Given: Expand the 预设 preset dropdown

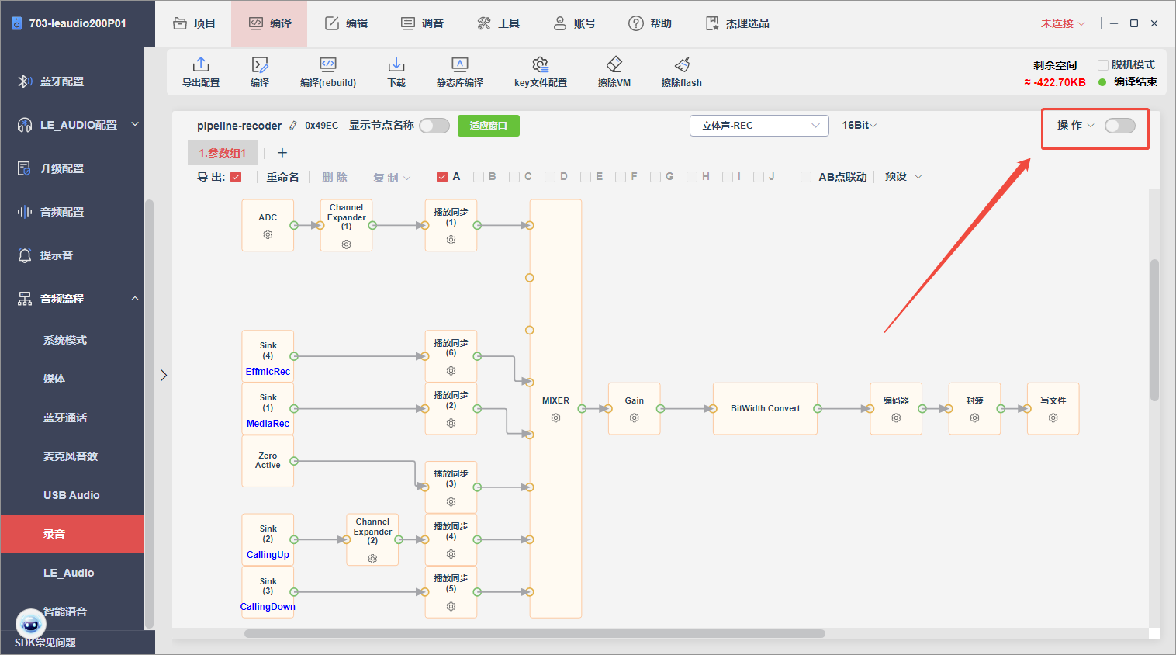Looking at the screenshot, I should 903,177.
